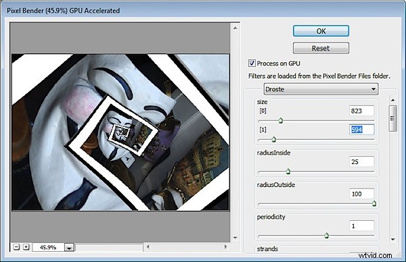Image resolution: width=406 pixels, height=262 pixels.
Task: Click the size [0] value field showing 823
Action: tap(361, 111)
